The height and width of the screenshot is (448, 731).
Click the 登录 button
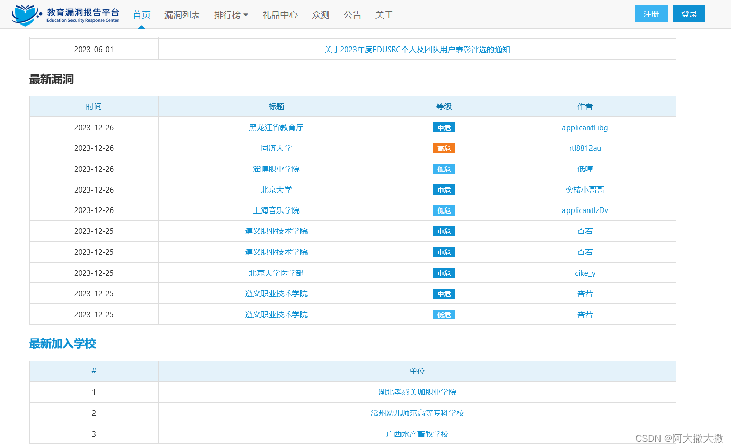point(689,14)
